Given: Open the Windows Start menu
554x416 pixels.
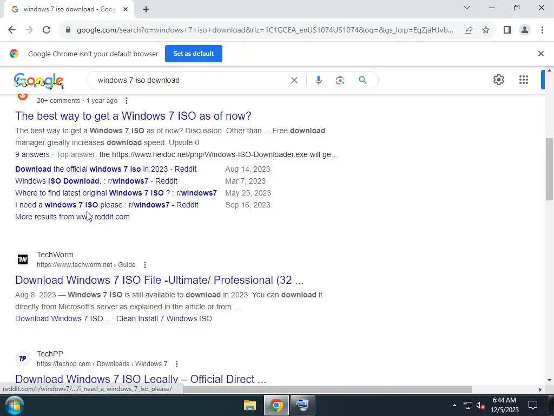Looking at the screenshot, I should pyautogui.click(x=14, y=405).
